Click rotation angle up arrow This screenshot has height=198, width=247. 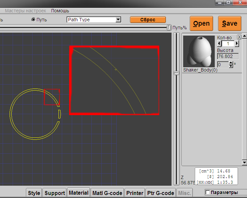coord(231,63)
